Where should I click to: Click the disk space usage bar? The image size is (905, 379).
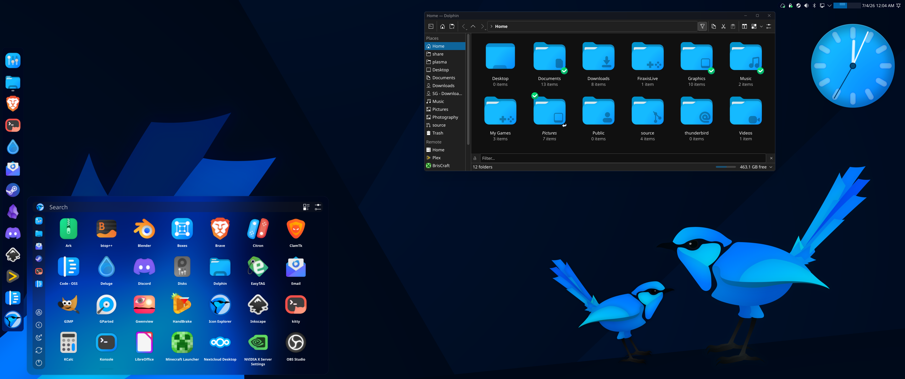click(x=726, y=167)
